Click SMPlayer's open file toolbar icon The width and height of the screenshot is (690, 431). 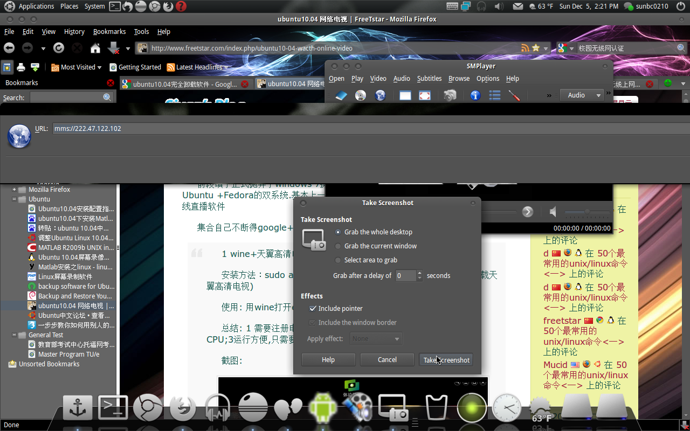coord(341,95)
